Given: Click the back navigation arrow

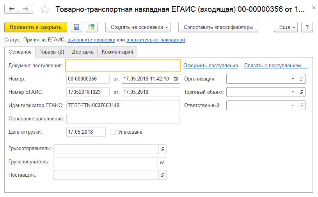Looking at the screenshot, I should (x=12, y=9).
